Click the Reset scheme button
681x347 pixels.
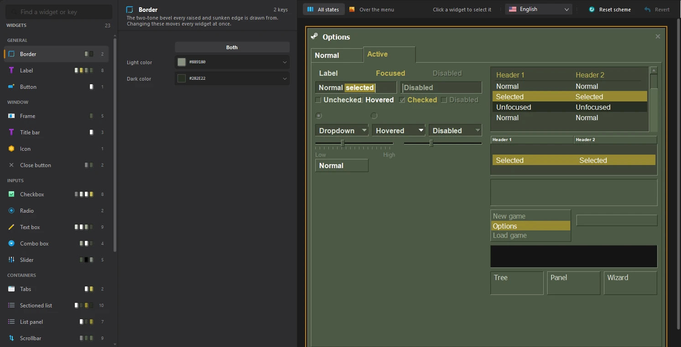coord(610,10)
